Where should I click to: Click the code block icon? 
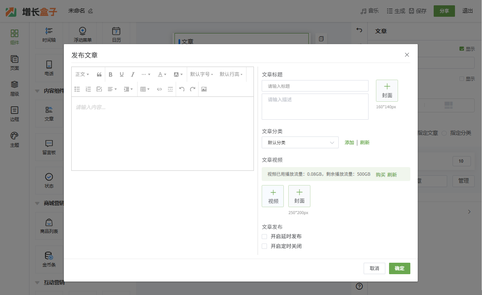point(159,89)
